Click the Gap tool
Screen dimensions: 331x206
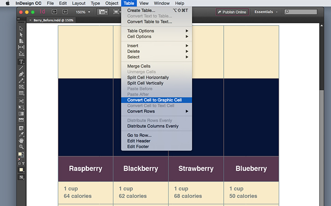21,47
